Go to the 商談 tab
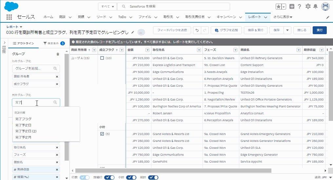Screen dimensions: 333x180 tap(62, 17)
